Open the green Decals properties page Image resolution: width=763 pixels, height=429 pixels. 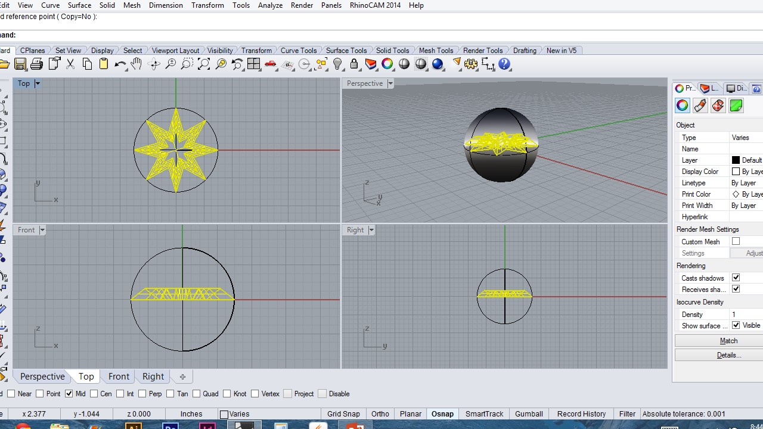click(x=736, y=105)
